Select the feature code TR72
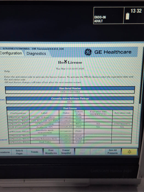This screenshot has width=144, height=192. 78,124
